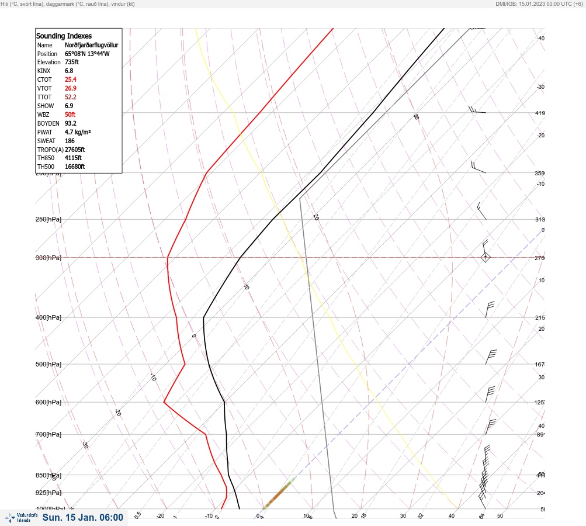Click the station name Norðfjarðarflugvöllur
Screen dimensions: 586x526
point(92,45)
